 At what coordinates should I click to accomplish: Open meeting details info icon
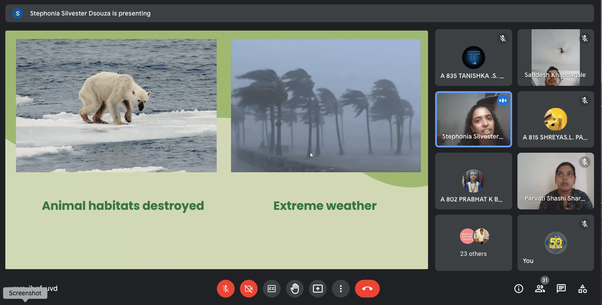point(518,289)
